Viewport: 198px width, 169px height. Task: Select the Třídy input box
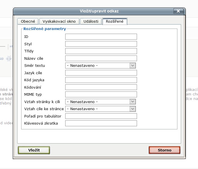coord(101,51)
